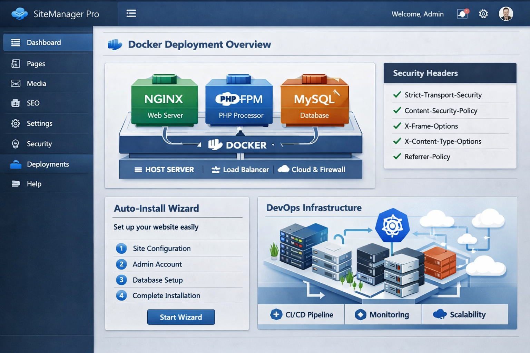Click the Kubernetes hexagon icon
Screen dimensions: 530x353
(392, 226)
